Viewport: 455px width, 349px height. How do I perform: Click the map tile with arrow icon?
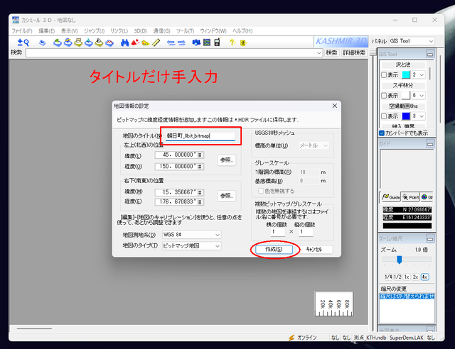pos(68,43)
